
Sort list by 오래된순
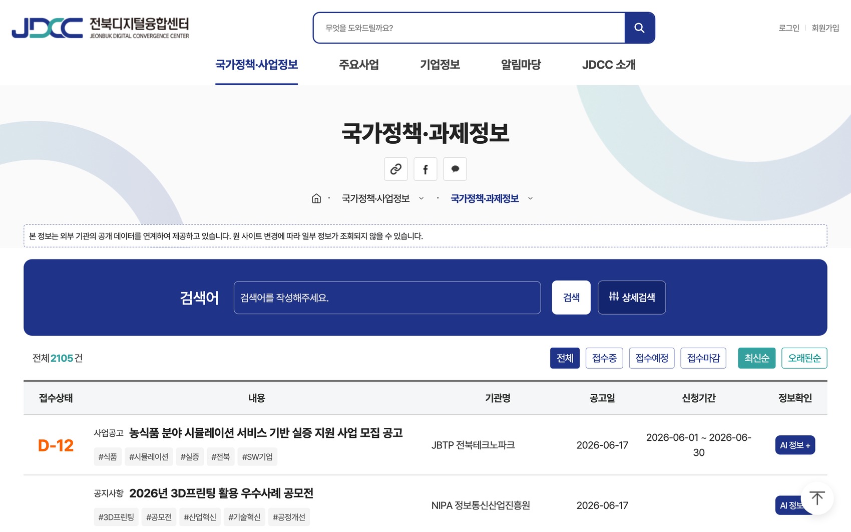(x=804, y=358)
